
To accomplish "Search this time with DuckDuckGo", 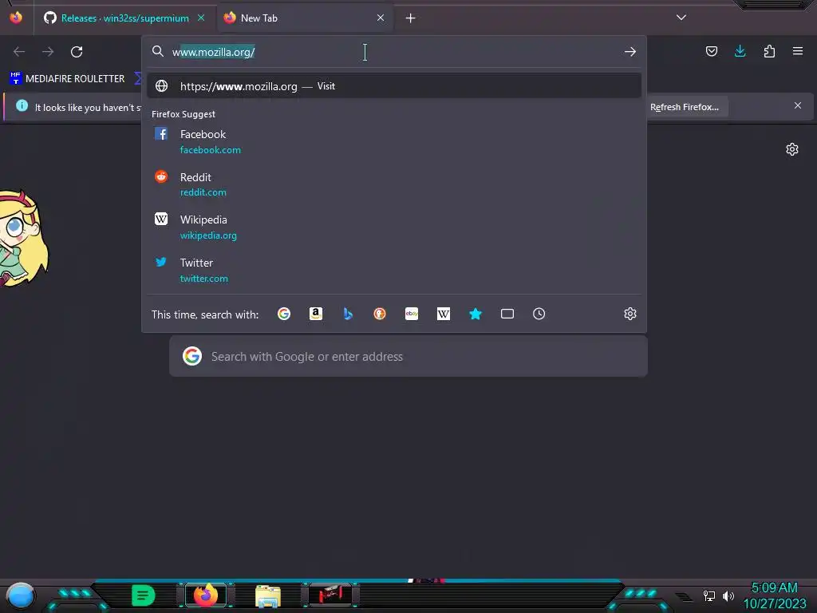I will [379, 314].
